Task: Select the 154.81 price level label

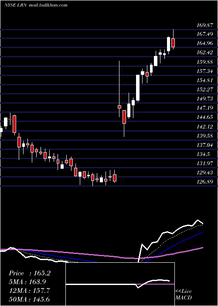Action: click(204, 80)
